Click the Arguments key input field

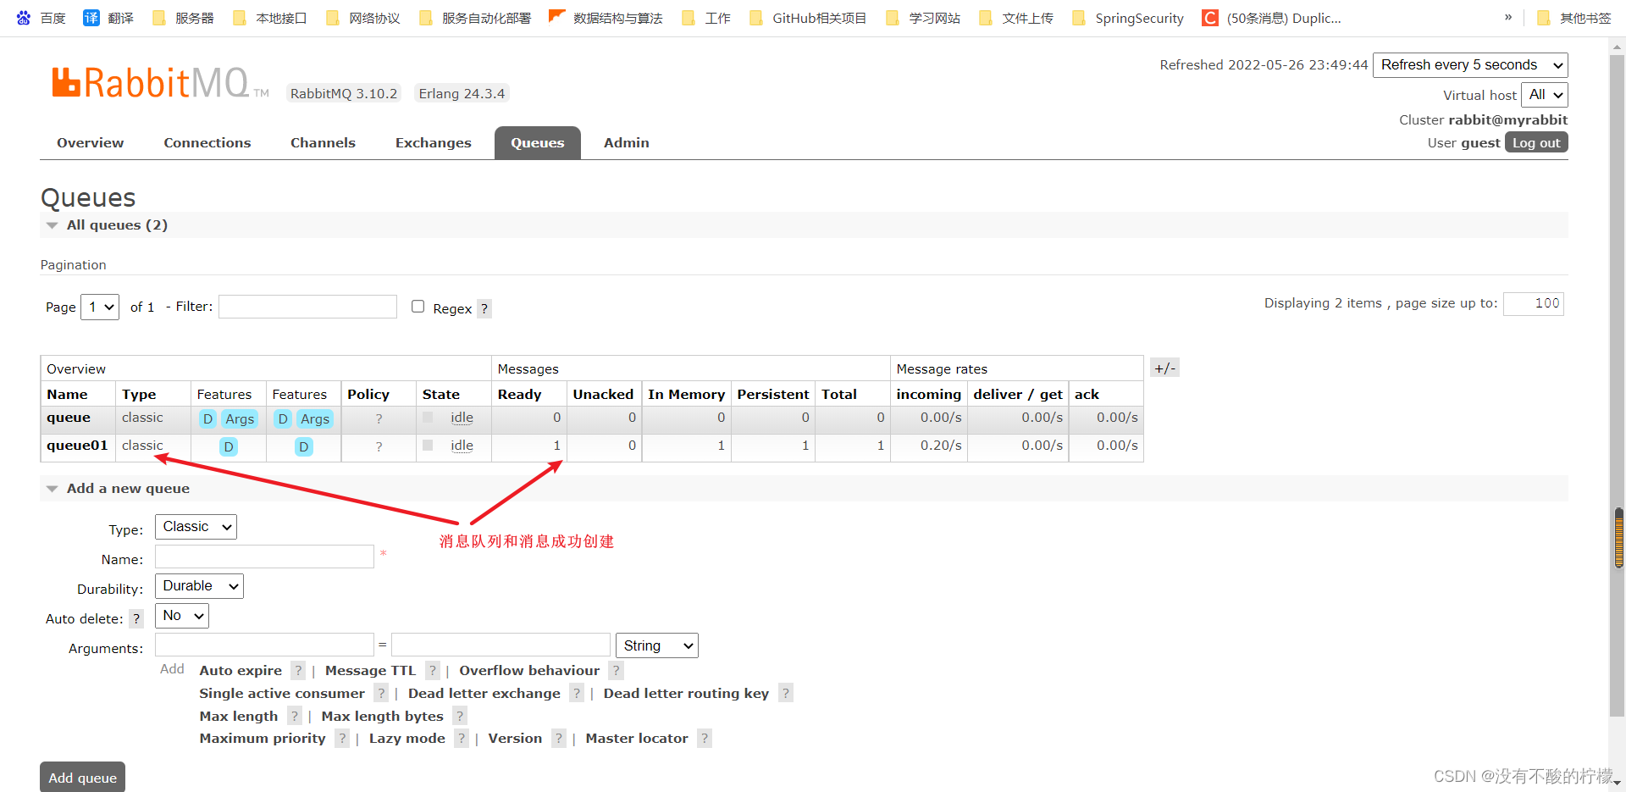click(264, 645)
